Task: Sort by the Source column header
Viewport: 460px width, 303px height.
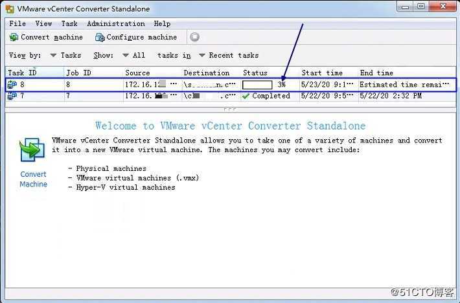Action: 152,73
